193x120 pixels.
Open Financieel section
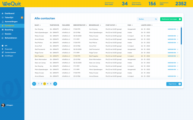pos(8,49)
